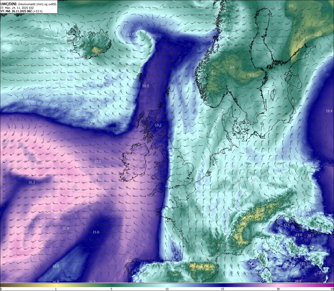This screenshot has height=291, width=334.
Task: Click the 5.8 value label
Action: point(294,101)
